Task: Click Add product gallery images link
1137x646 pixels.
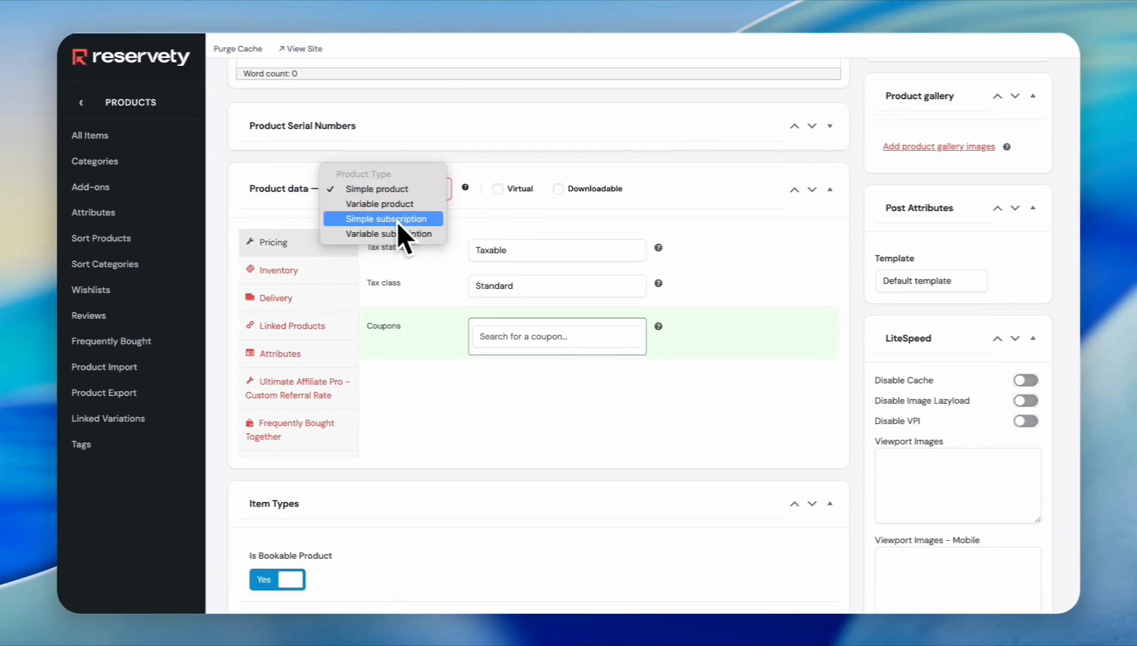Action: coord(938,147)
